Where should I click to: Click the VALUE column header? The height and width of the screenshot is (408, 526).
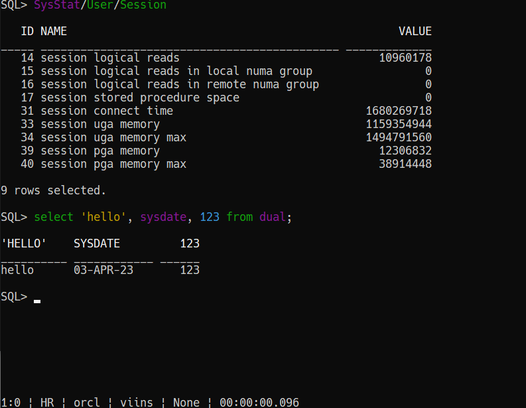(x=415, y=31)
